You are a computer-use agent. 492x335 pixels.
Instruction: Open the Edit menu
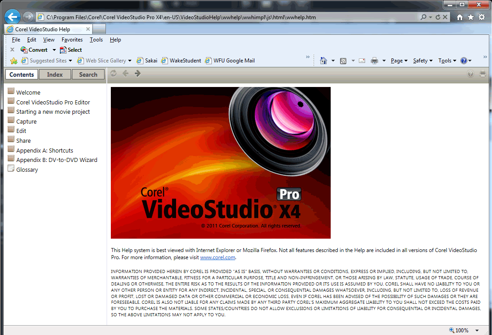(31, 40)
